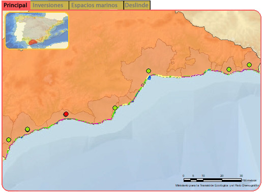The width and height of the screenshot is (262, 193).
Task: Click the red highlighted zone in the inset map
Action: 33,43
